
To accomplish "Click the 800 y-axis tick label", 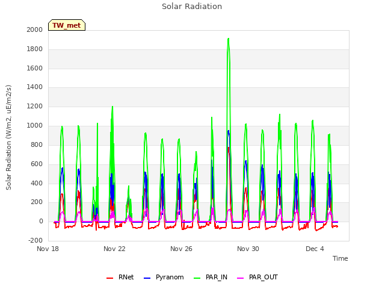I will pos(37,144).
